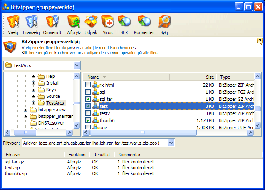Expand the Source folder node
Viewport: 265px width, 190px height.
(x=33, y=96)
